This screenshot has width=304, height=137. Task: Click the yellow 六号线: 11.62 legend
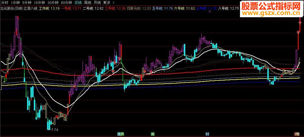[x=184, y=8]
